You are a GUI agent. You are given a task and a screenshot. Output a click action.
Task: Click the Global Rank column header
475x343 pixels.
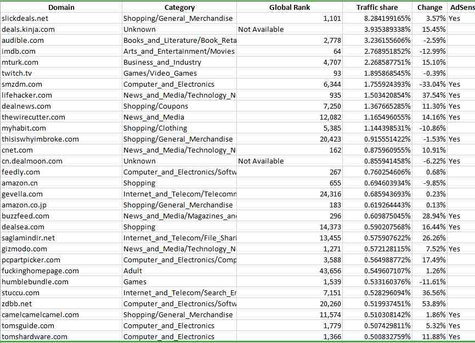coord(289,7)
